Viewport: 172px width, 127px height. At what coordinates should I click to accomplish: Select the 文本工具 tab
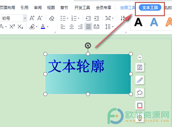point(150,7)
